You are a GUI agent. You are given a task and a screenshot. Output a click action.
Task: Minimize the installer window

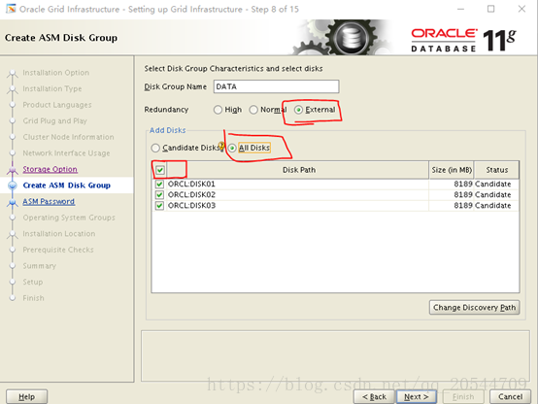pos(461,9)
